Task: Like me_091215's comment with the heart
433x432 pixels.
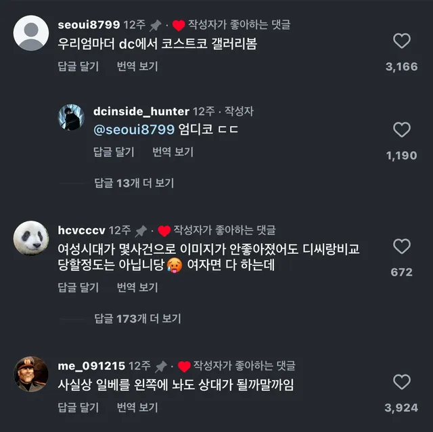Action: coord(402,382)
